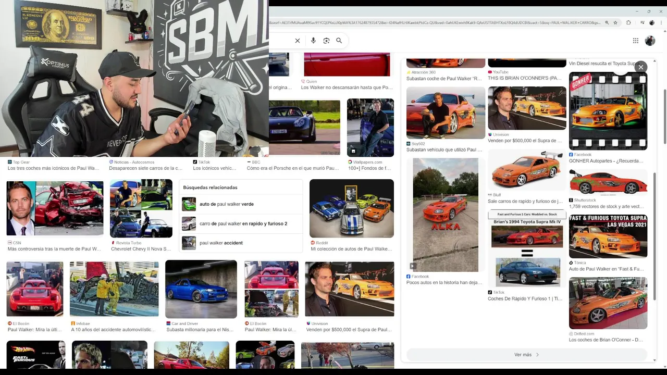Click 'THIS IS BRIAN O'CONNER'S (PA...' YouTube caption
Viewport: 667px width, 375px height.
[x=525, y=78]
